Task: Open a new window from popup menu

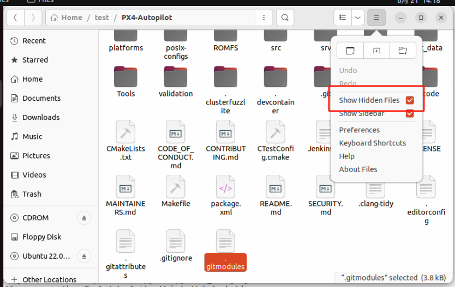Action: 350,51
